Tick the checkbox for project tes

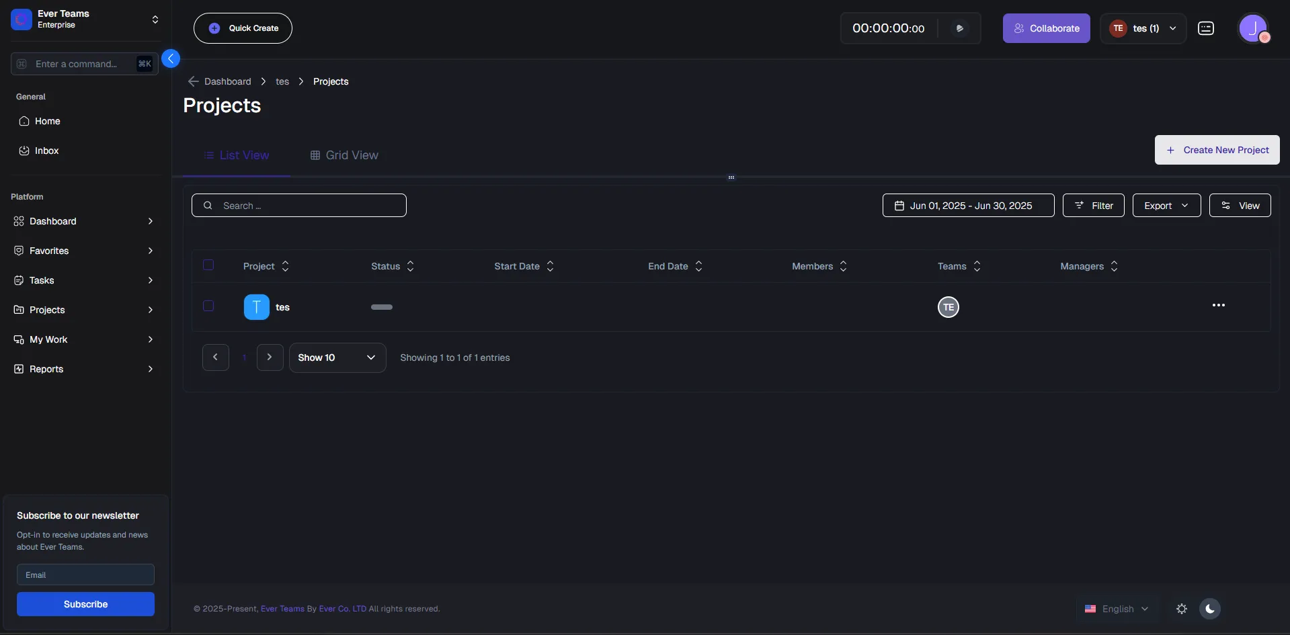(208, 306)
